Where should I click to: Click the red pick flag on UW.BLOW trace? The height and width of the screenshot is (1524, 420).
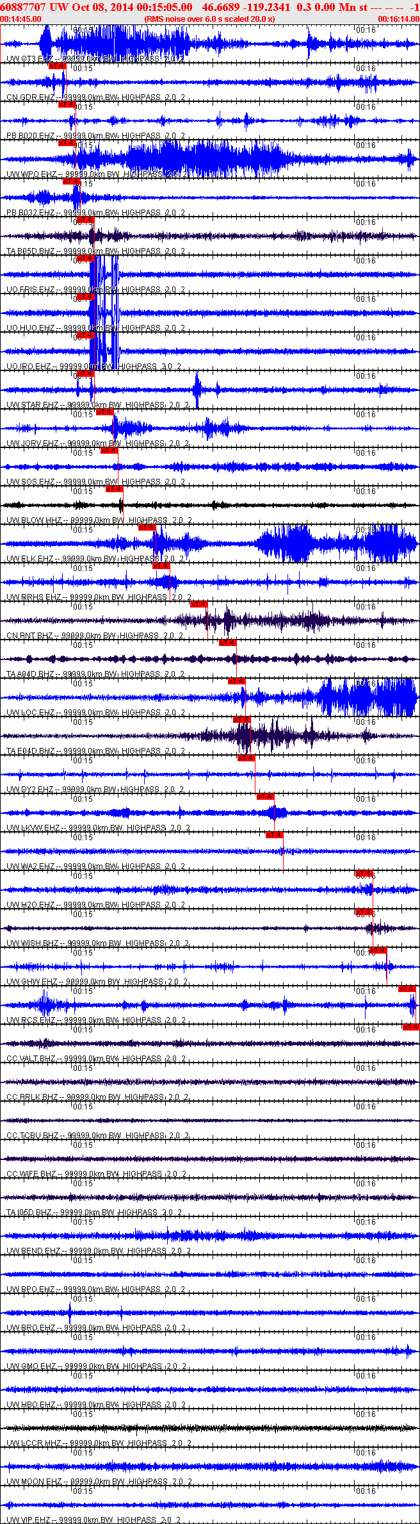click(114, 489)
